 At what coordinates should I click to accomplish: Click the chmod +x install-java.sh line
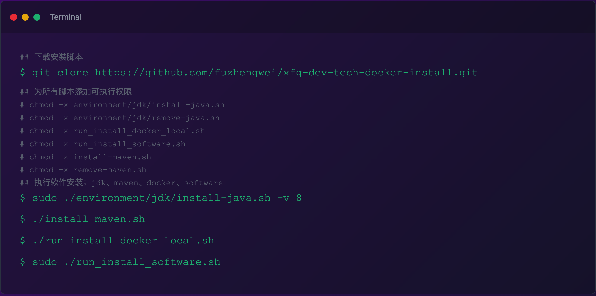pyautogui.click(x=122, y=105)
